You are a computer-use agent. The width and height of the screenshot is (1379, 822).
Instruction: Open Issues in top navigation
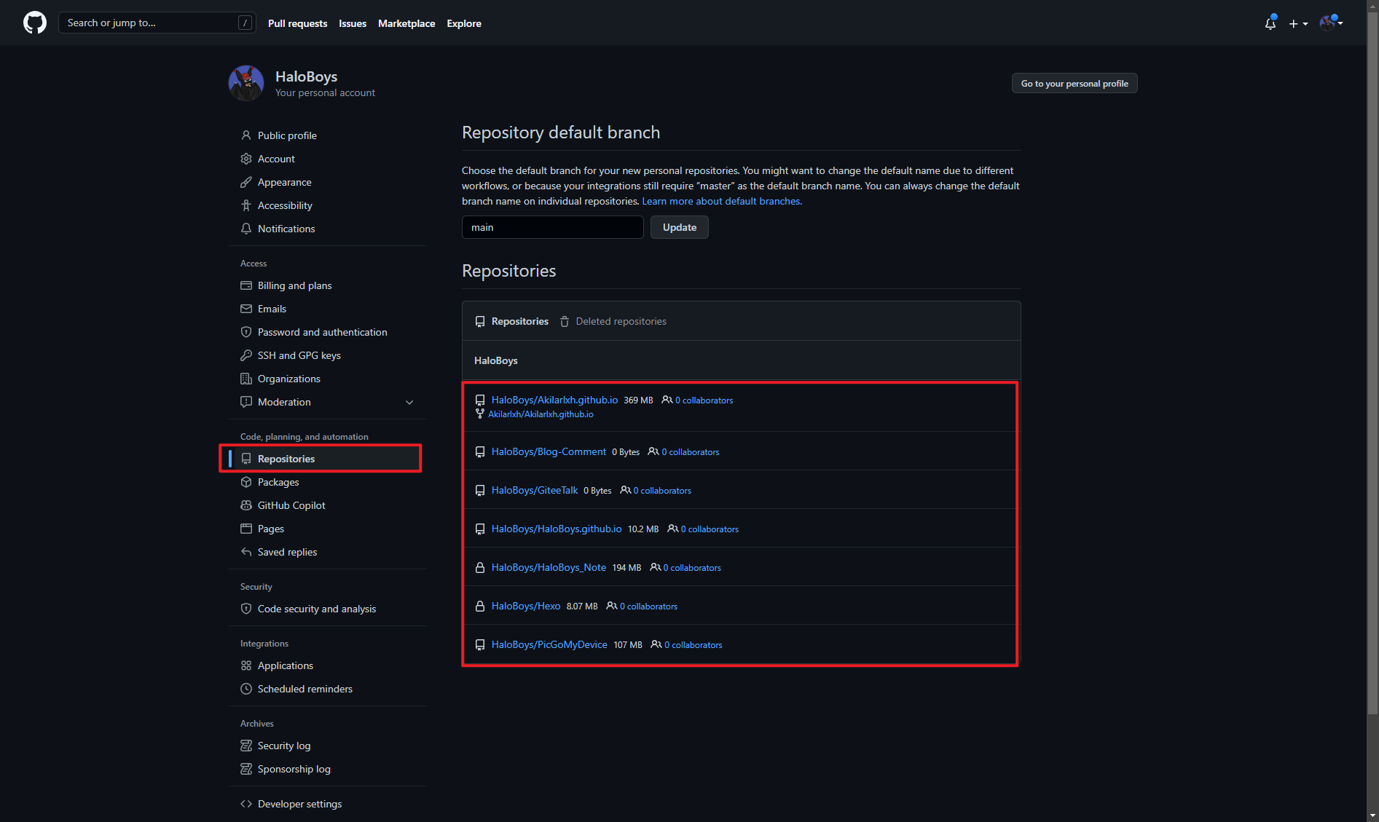pyautogui.click(x=353, y=23)
